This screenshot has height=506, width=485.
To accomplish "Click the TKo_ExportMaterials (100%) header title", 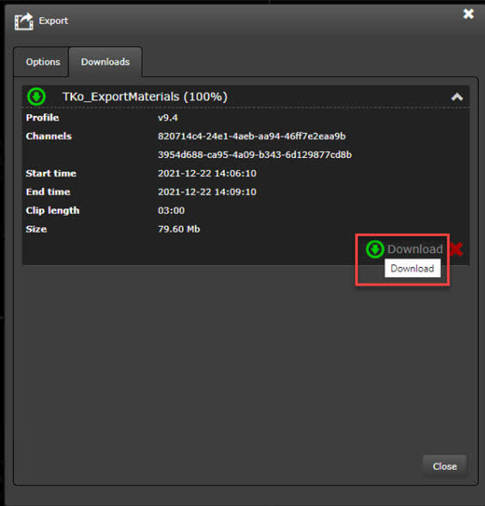I will tap(145, 97).
